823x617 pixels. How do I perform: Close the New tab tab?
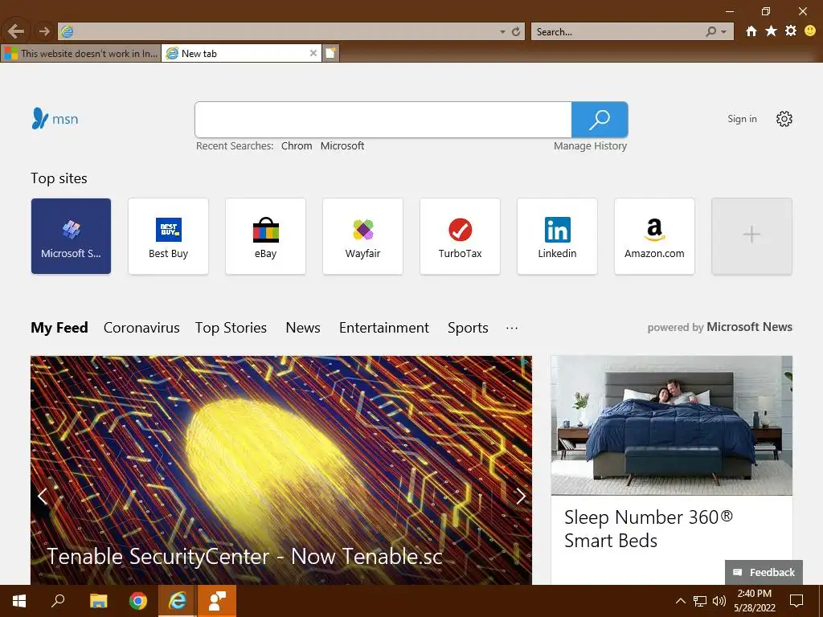[x=313, y=53]
